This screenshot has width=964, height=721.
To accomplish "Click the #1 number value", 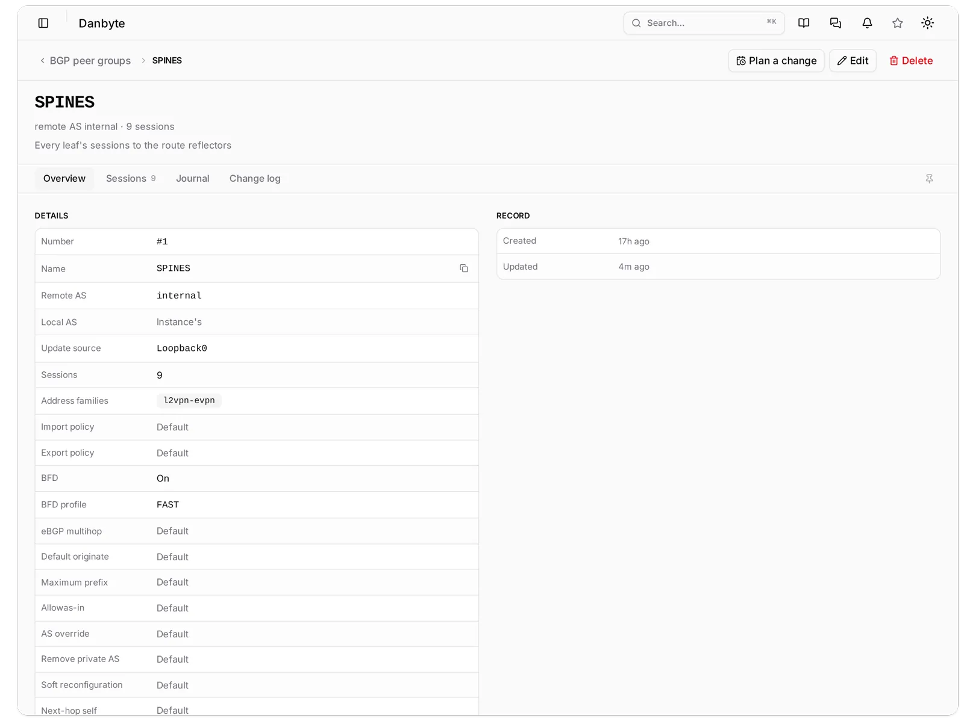I will [162, 242].
